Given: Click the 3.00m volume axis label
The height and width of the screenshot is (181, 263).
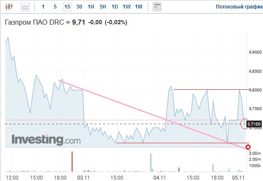Looking at the screenshot, I should click(x=255, y=153).
